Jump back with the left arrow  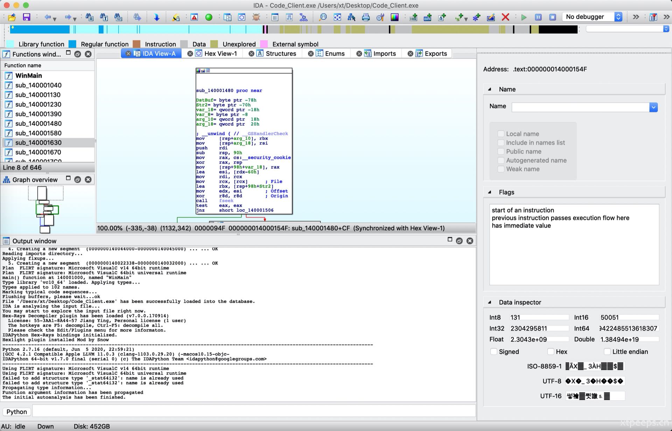[47, 17]
